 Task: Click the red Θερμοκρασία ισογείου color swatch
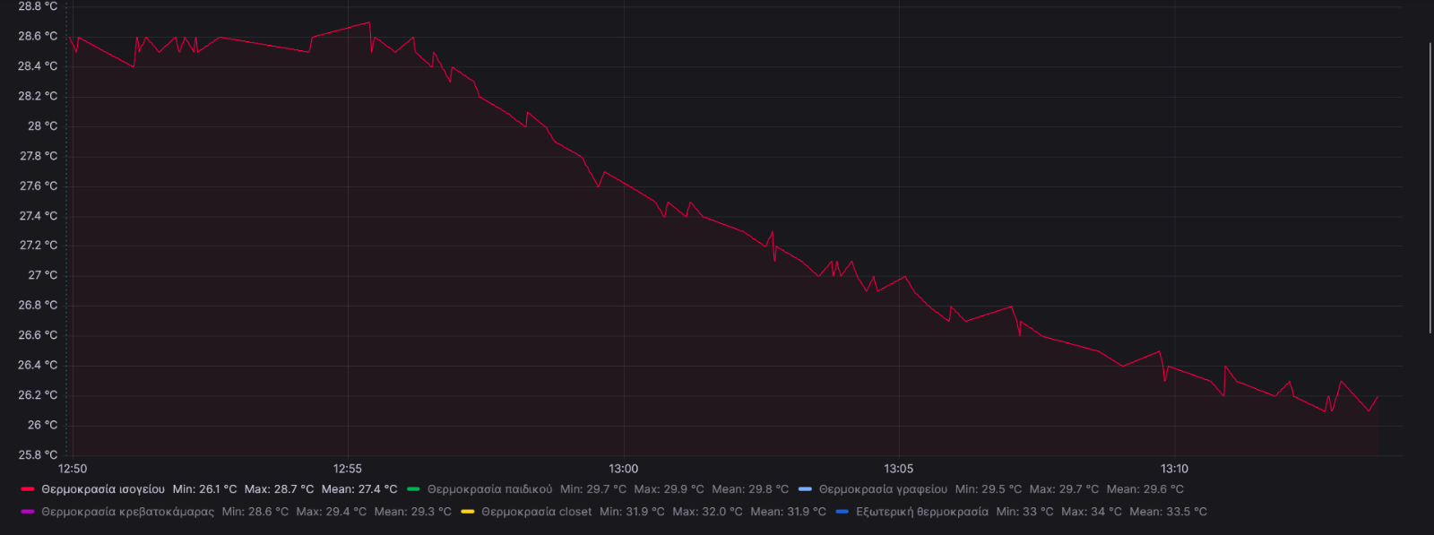click(x=28, y=489)
